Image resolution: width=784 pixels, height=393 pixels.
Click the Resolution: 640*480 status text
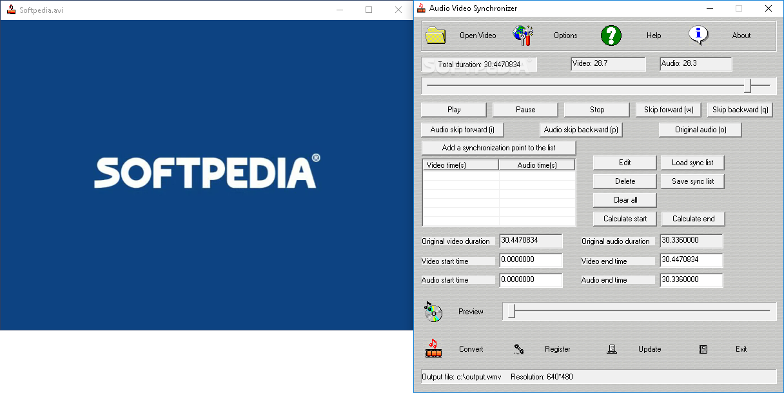click(542, 376)
